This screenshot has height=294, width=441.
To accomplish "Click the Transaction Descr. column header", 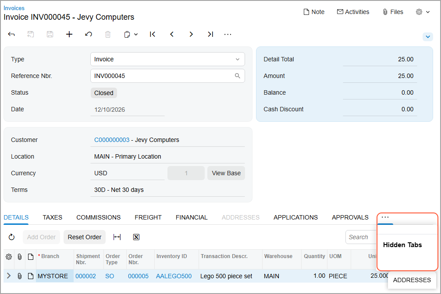I will (230, 259).
